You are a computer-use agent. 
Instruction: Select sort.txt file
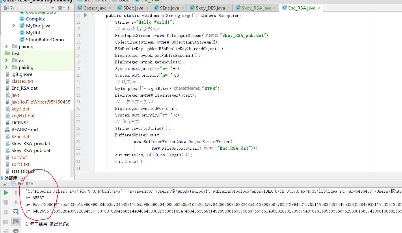click(19, 157)
